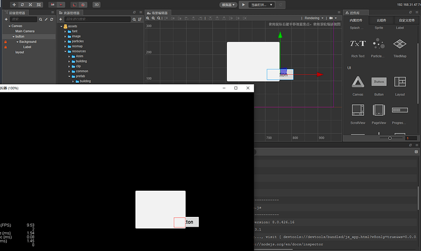This screenshot has width=421, height=251.
Task: Click the green Y-axis gizmo arrow
Action: pos(280,35)
